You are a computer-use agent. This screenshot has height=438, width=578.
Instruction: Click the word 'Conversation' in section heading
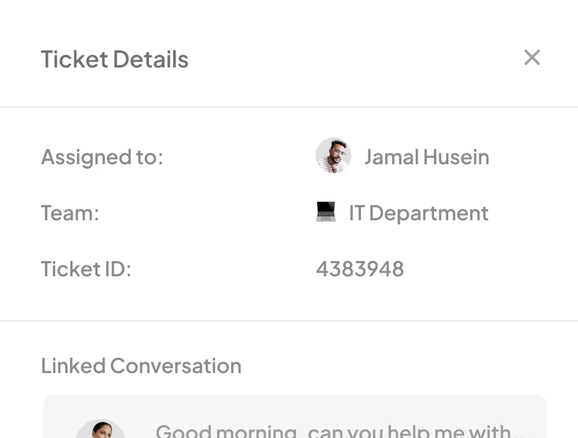click(176, 365)
